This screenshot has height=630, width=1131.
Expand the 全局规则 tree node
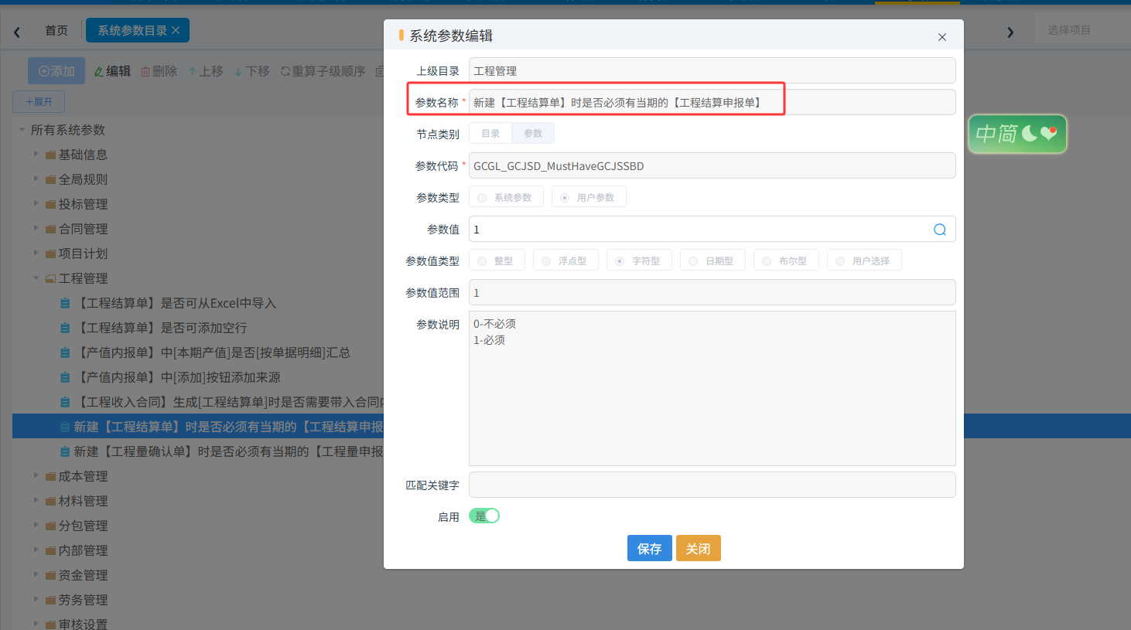tap(36, 179)
